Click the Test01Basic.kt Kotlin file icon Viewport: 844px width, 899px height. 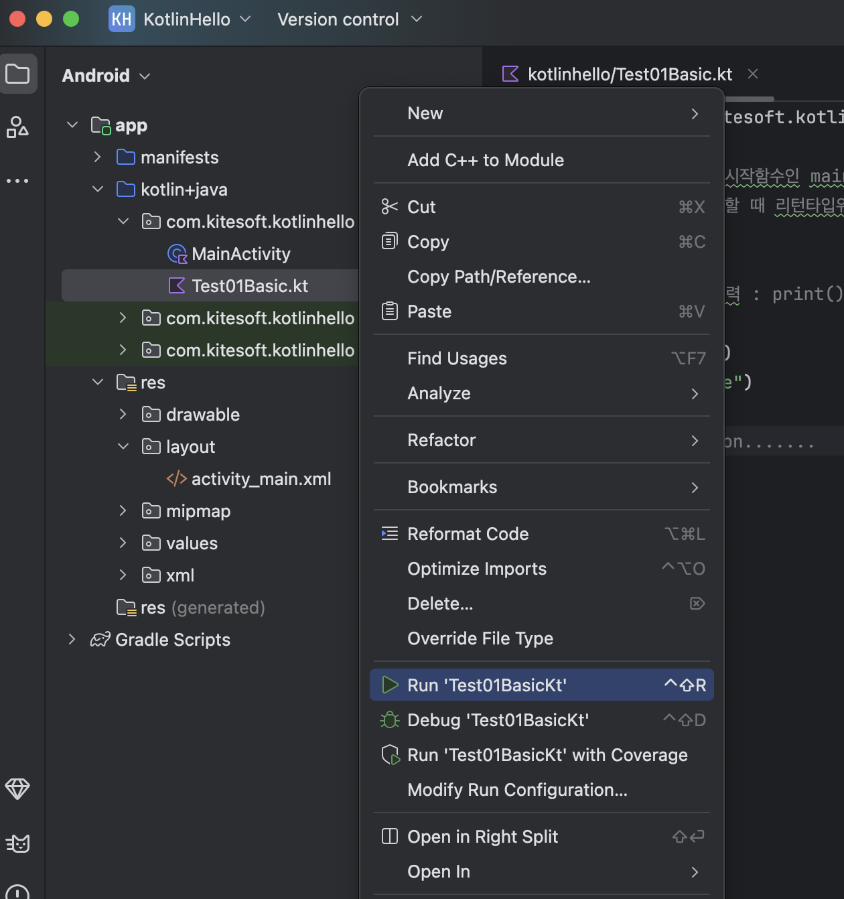click(177, 286)
